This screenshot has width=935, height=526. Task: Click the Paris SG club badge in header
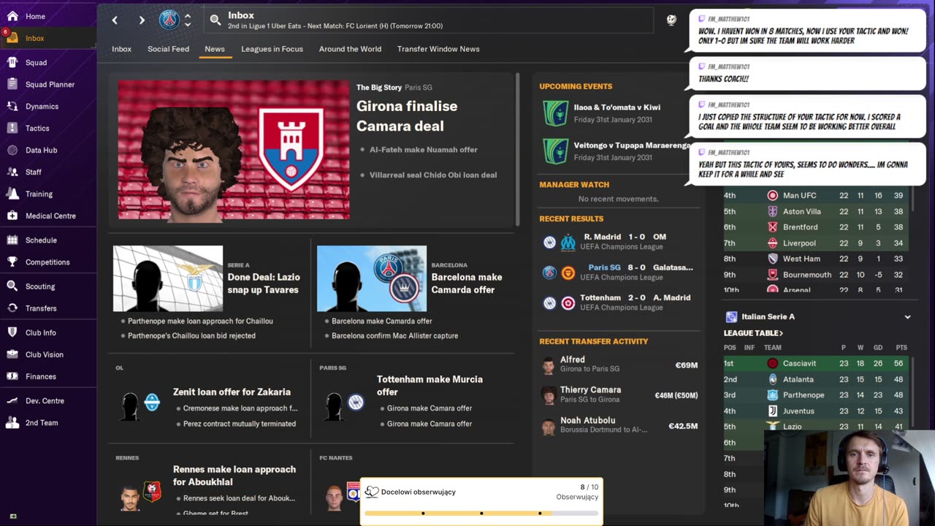[x=169, y=20]
